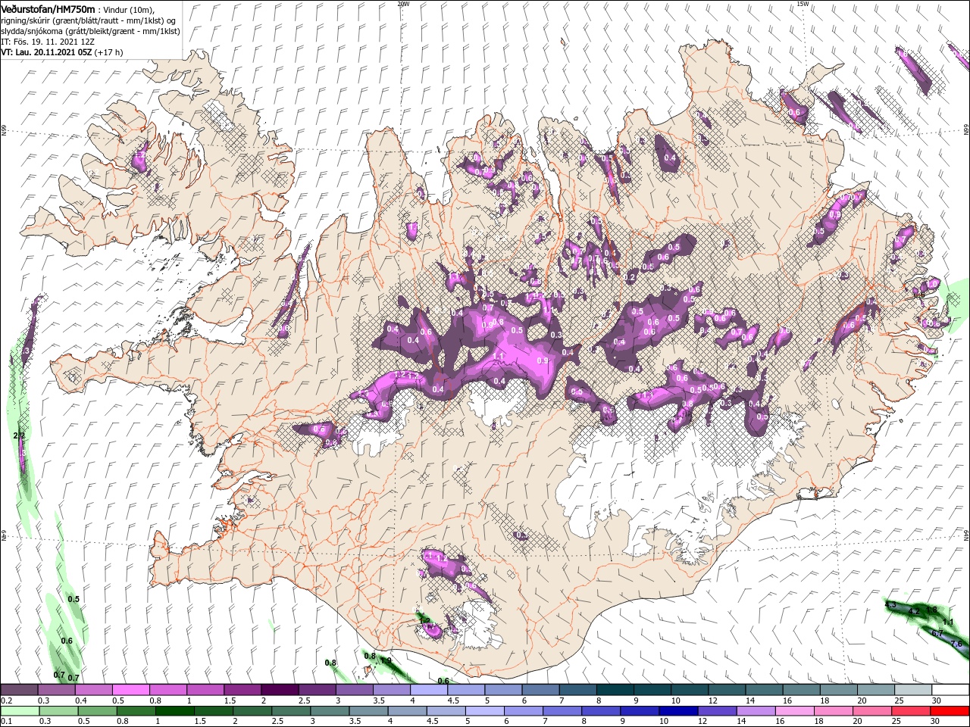Click the 15W longitude label at the top edge
The image size is (970, 727).
click(x=803, y=4)
